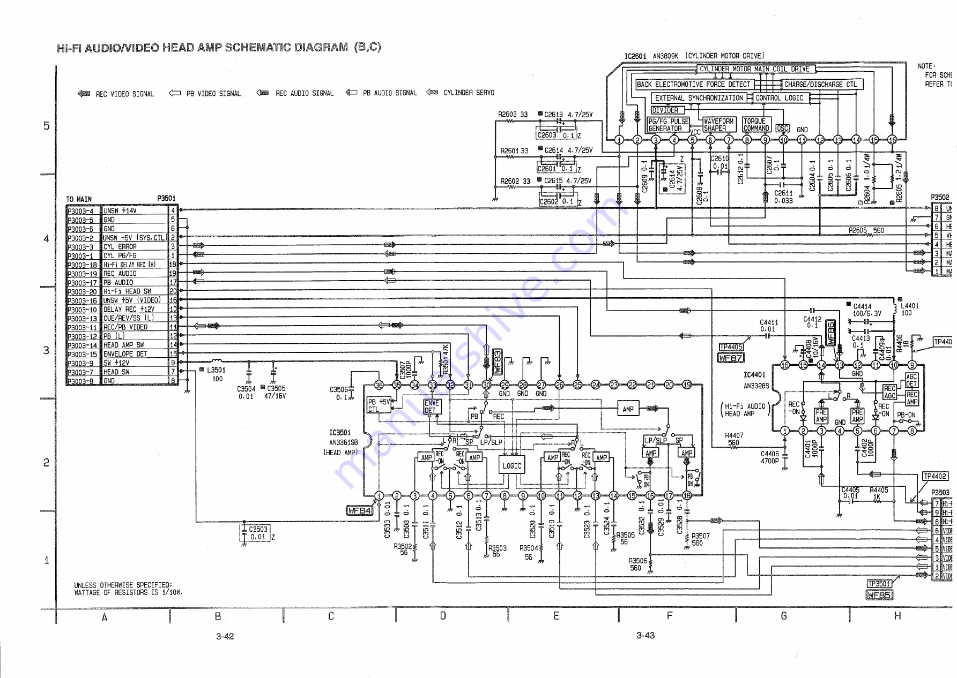The height and width of the screenshot is (678, 957).
Task: Click the Hi-Fi AUDIO HEAD AMP label
Action: (745, 410)
